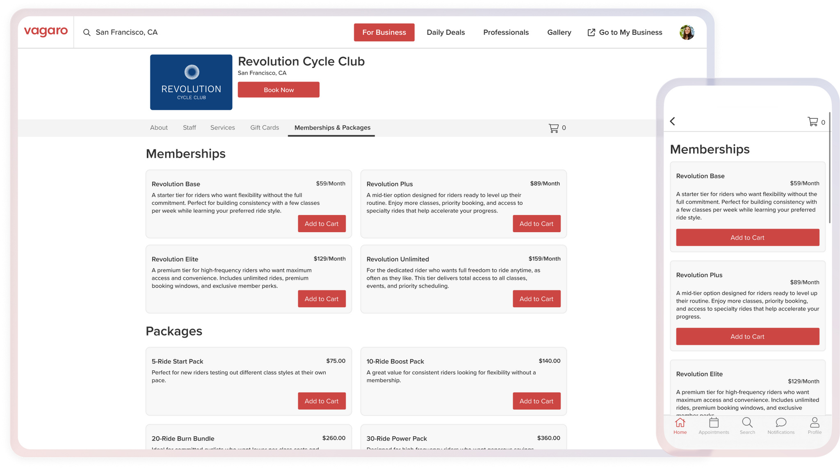Viewport: 840px width, 469px height.
Task: Open the mobile shopping cart icon
Action: (x=813, y=122)
